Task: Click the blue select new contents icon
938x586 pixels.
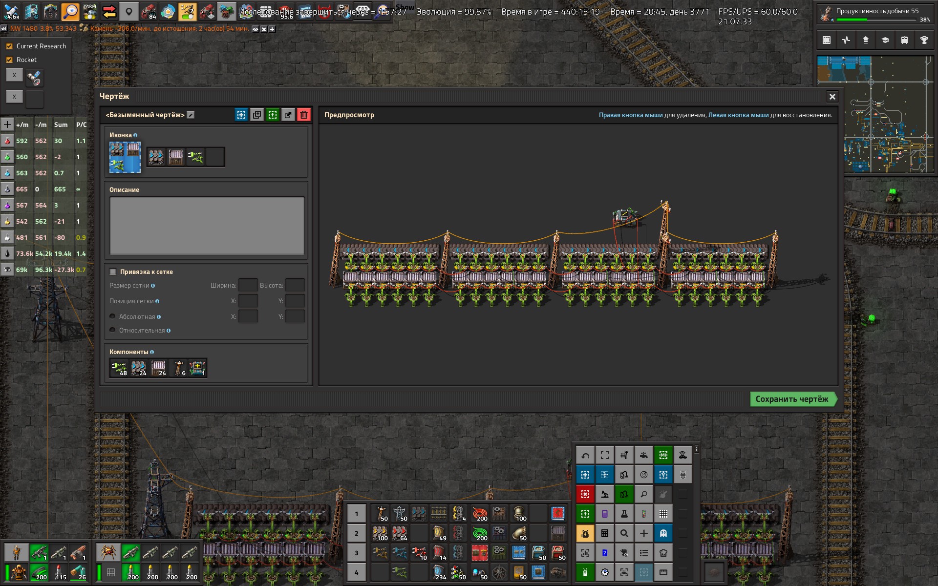Action: pos(241,115)
